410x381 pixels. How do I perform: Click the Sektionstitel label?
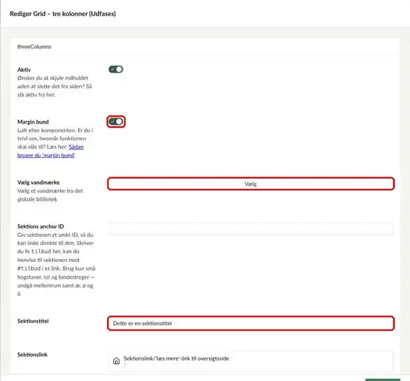click(33, 321)
